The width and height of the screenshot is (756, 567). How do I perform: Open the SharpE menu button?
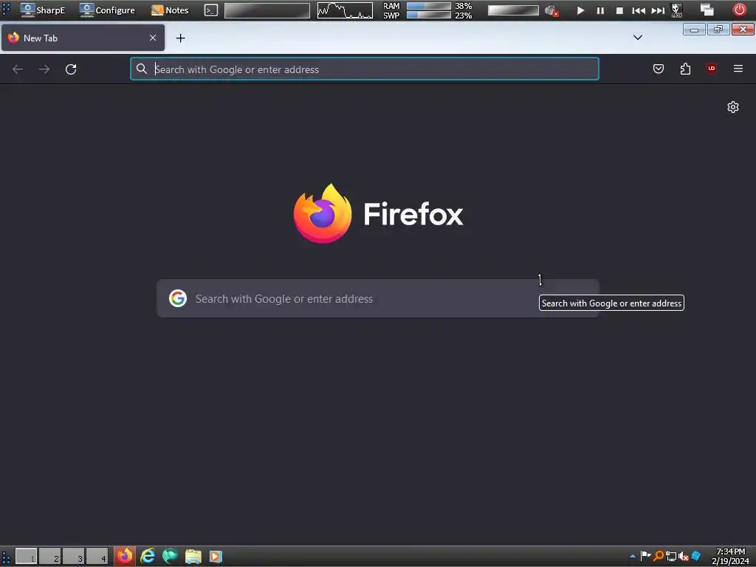coord(42,10)
